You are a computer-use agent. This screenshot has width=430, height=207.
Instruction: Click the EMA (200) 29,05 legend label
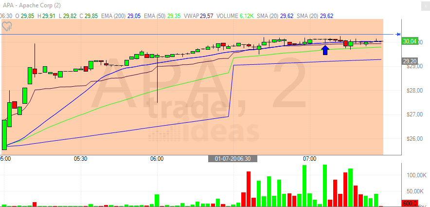[x=121, y=16]
